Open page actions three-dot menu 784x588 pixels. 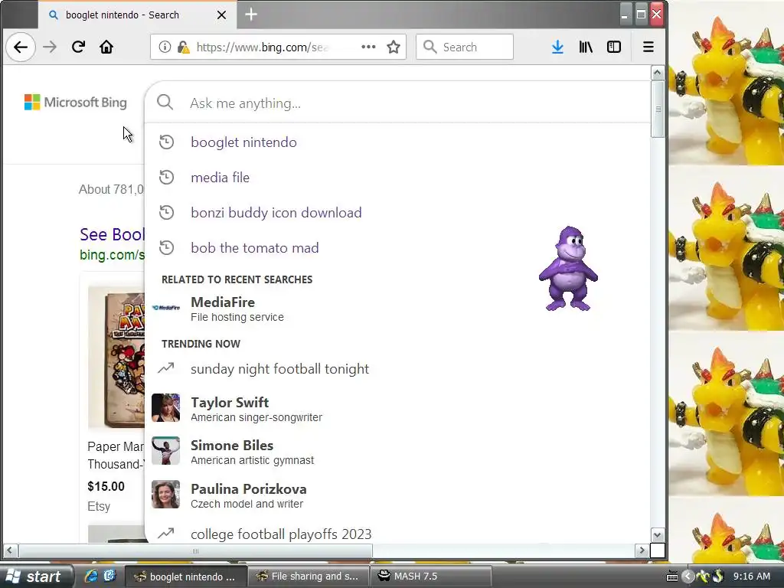(x=368, y=47)
